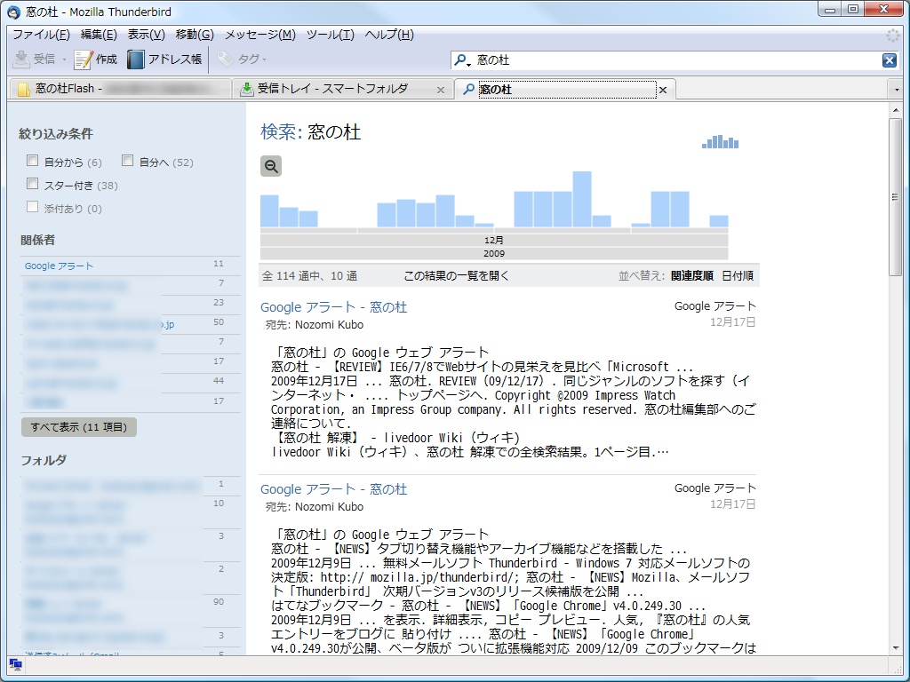This screenshot has height=682, width=910.
Task: Filter by Google アラート in 関係者
Action: tap(59, 266)
